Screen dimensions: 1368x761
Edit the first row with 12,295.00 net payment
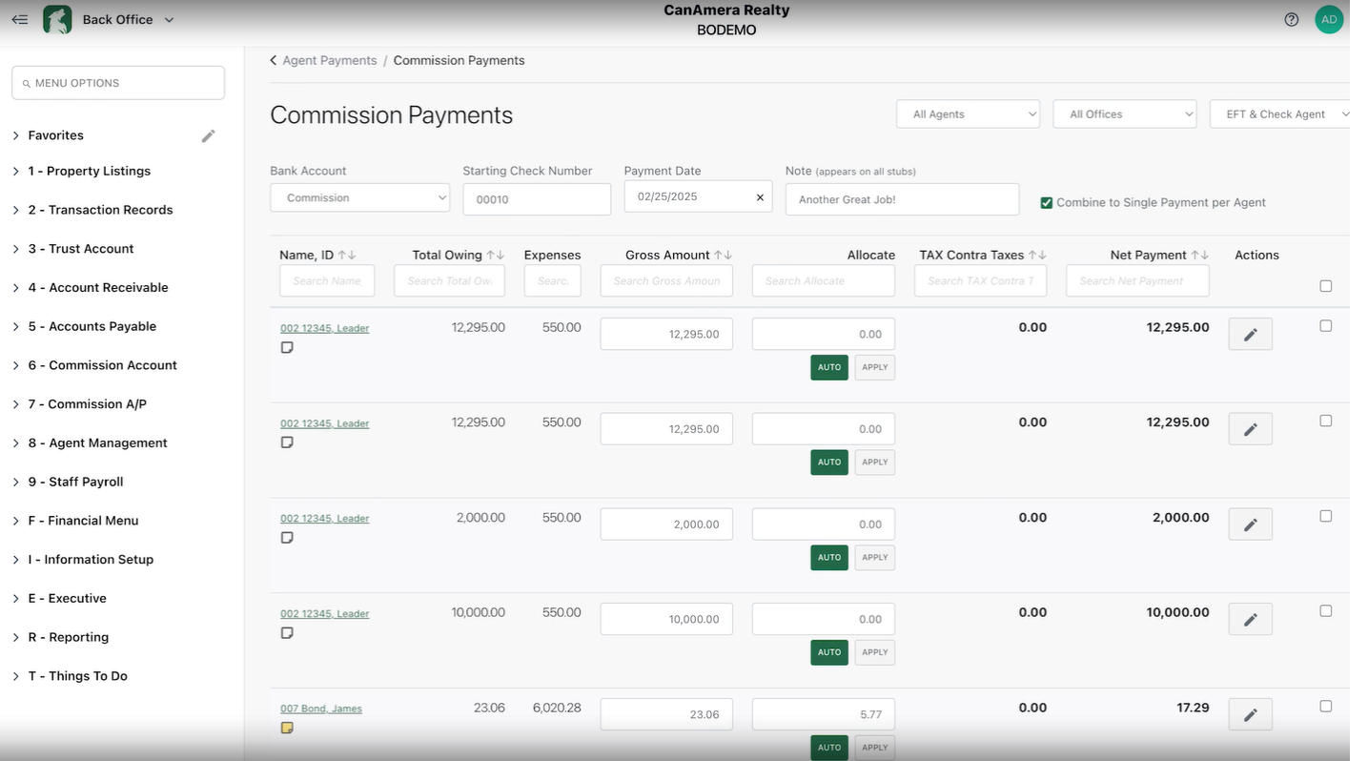coord(1250,335)
